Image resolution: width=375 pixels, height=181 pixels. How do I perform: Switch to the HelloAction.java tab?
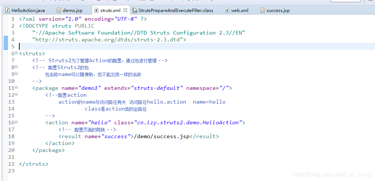pos(26,11)
